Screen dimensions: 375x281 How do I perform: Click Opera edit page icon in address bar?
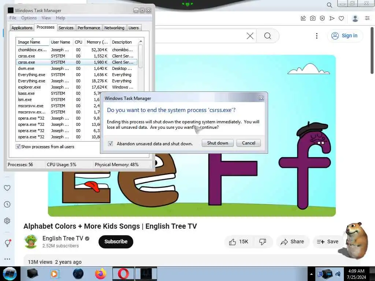303,18
